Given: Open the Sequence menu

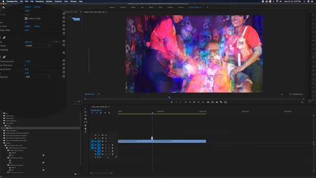Looking at the screenshot, I should [x=39, y=1].
